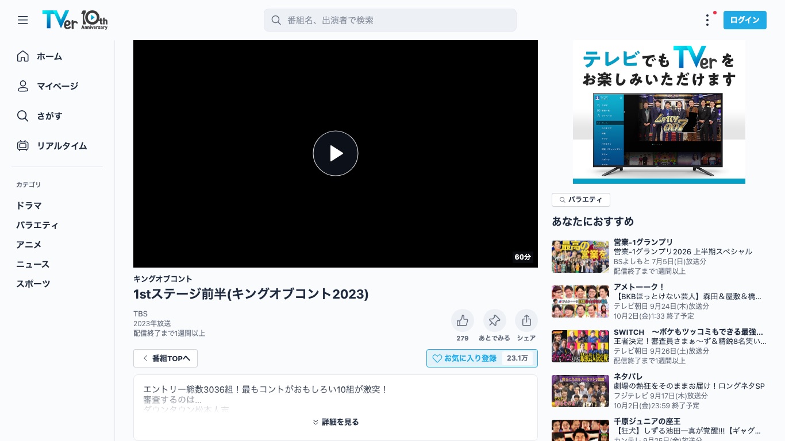Select スポーツ category

pyautogui.click(x=33, y=284)
